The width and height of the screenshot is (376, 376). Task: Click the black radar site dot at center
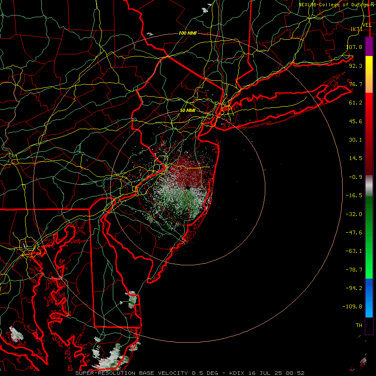coord(188,187)
